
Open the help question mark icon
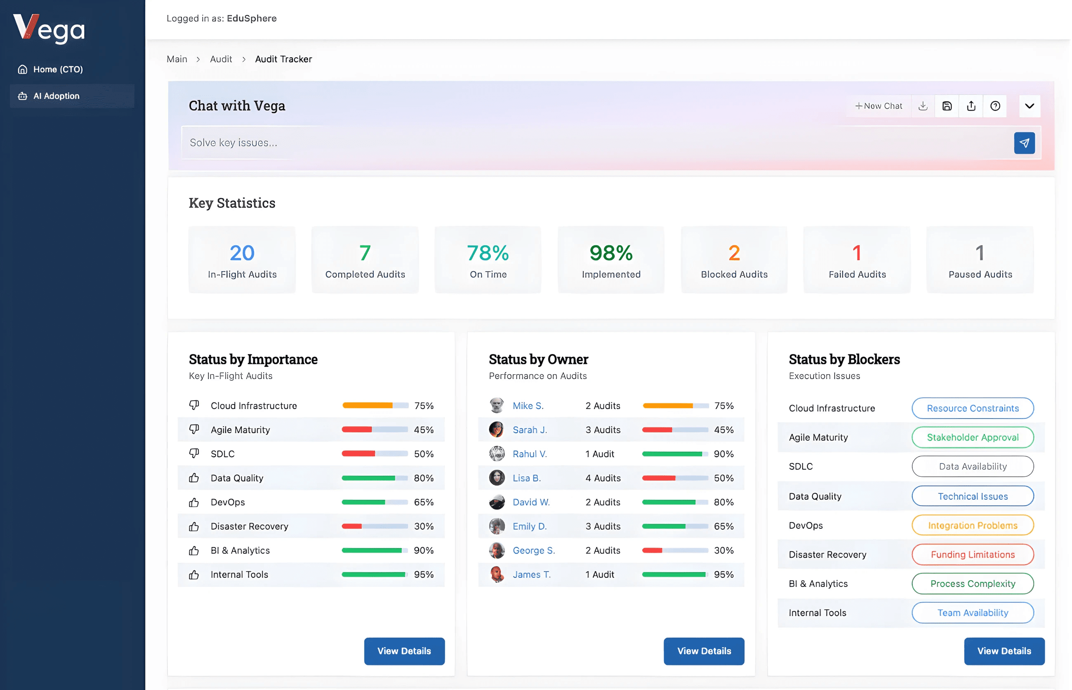click(x=995, y=106)
